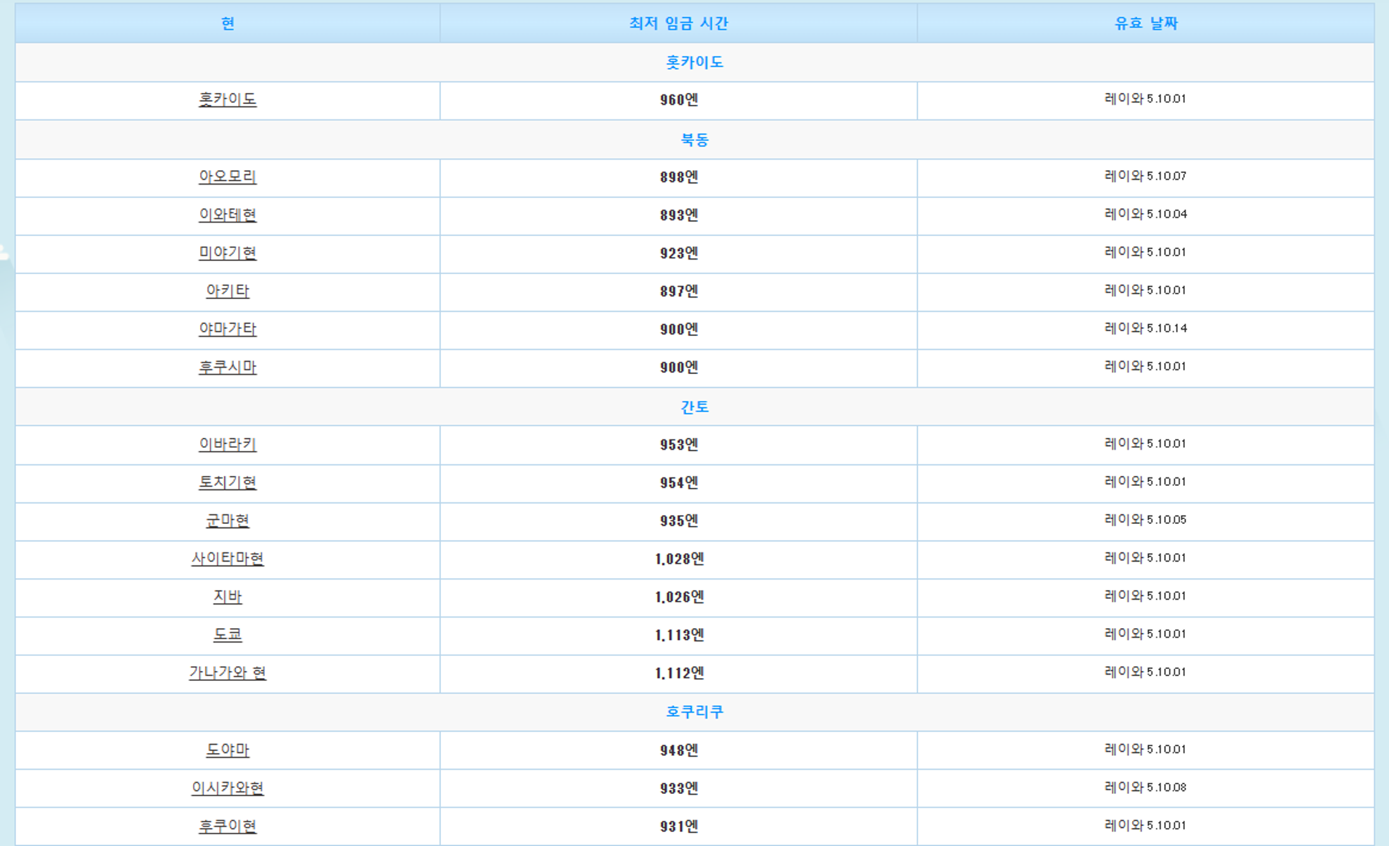
Task: Open the 후쿠이현 prefecture link
Action: click(228, 827)
